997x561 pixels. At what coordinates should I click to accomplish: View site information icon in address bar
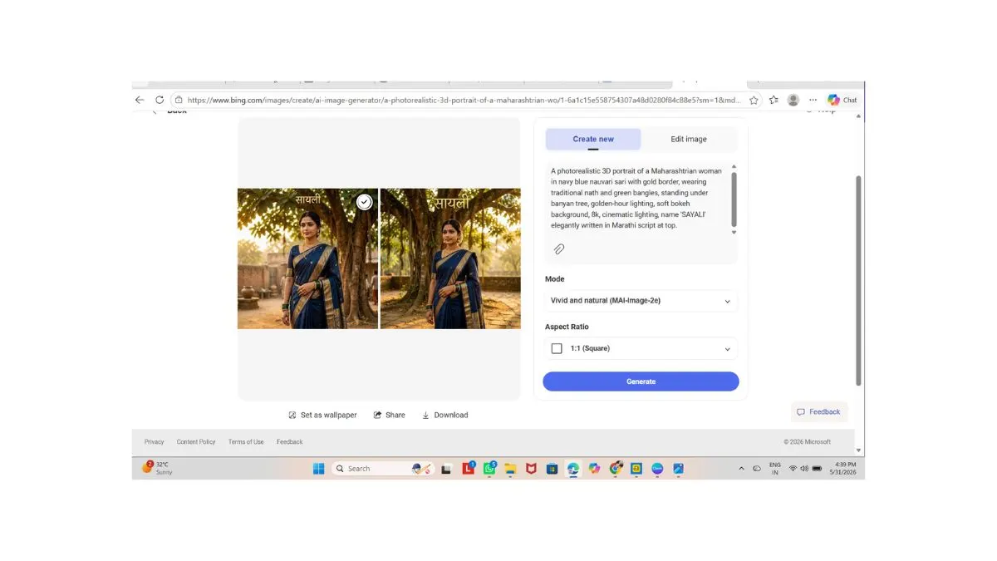click(179, 100)
